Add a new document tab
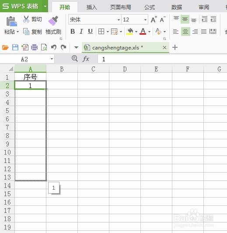 175,48
